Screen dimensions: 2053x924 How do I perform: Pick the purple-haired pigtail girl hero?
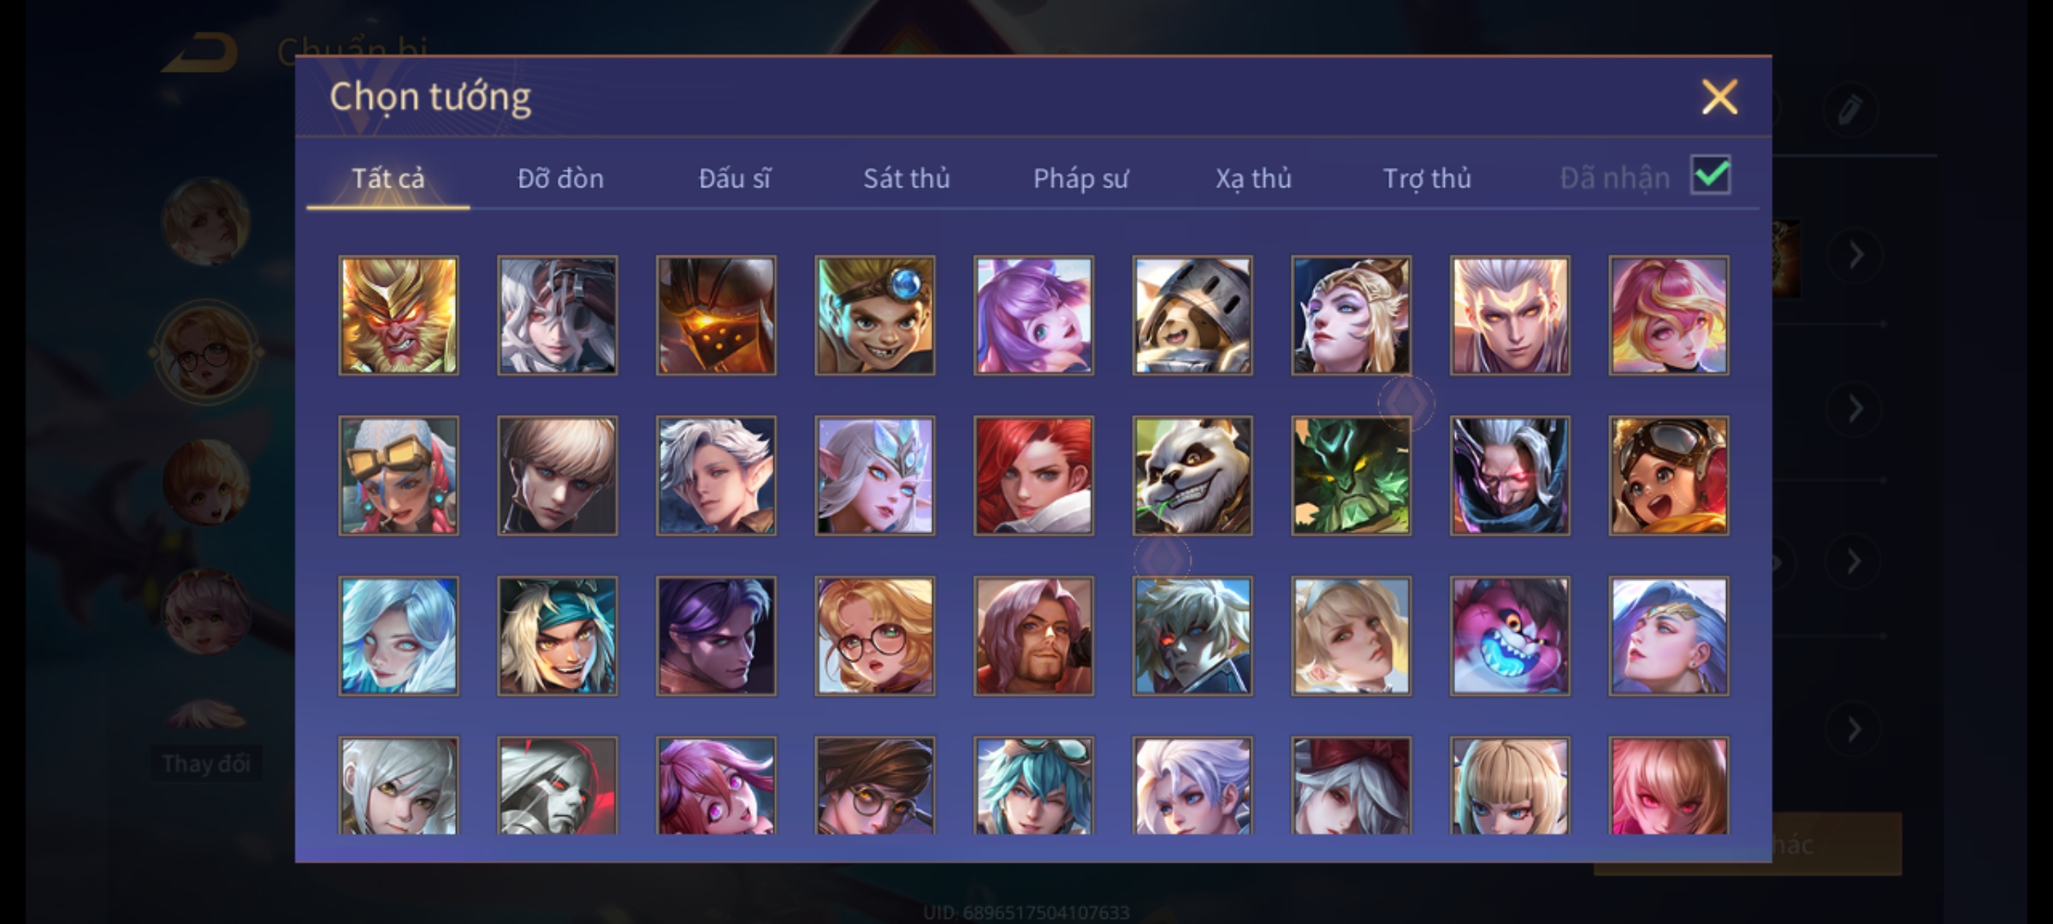[1033, 315]
